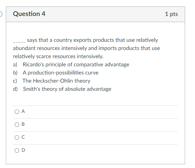Image resolution: width=195 pixels, height=168 pixels.
Task: Click the blank underscores in the question
Action: coord(19,42)
